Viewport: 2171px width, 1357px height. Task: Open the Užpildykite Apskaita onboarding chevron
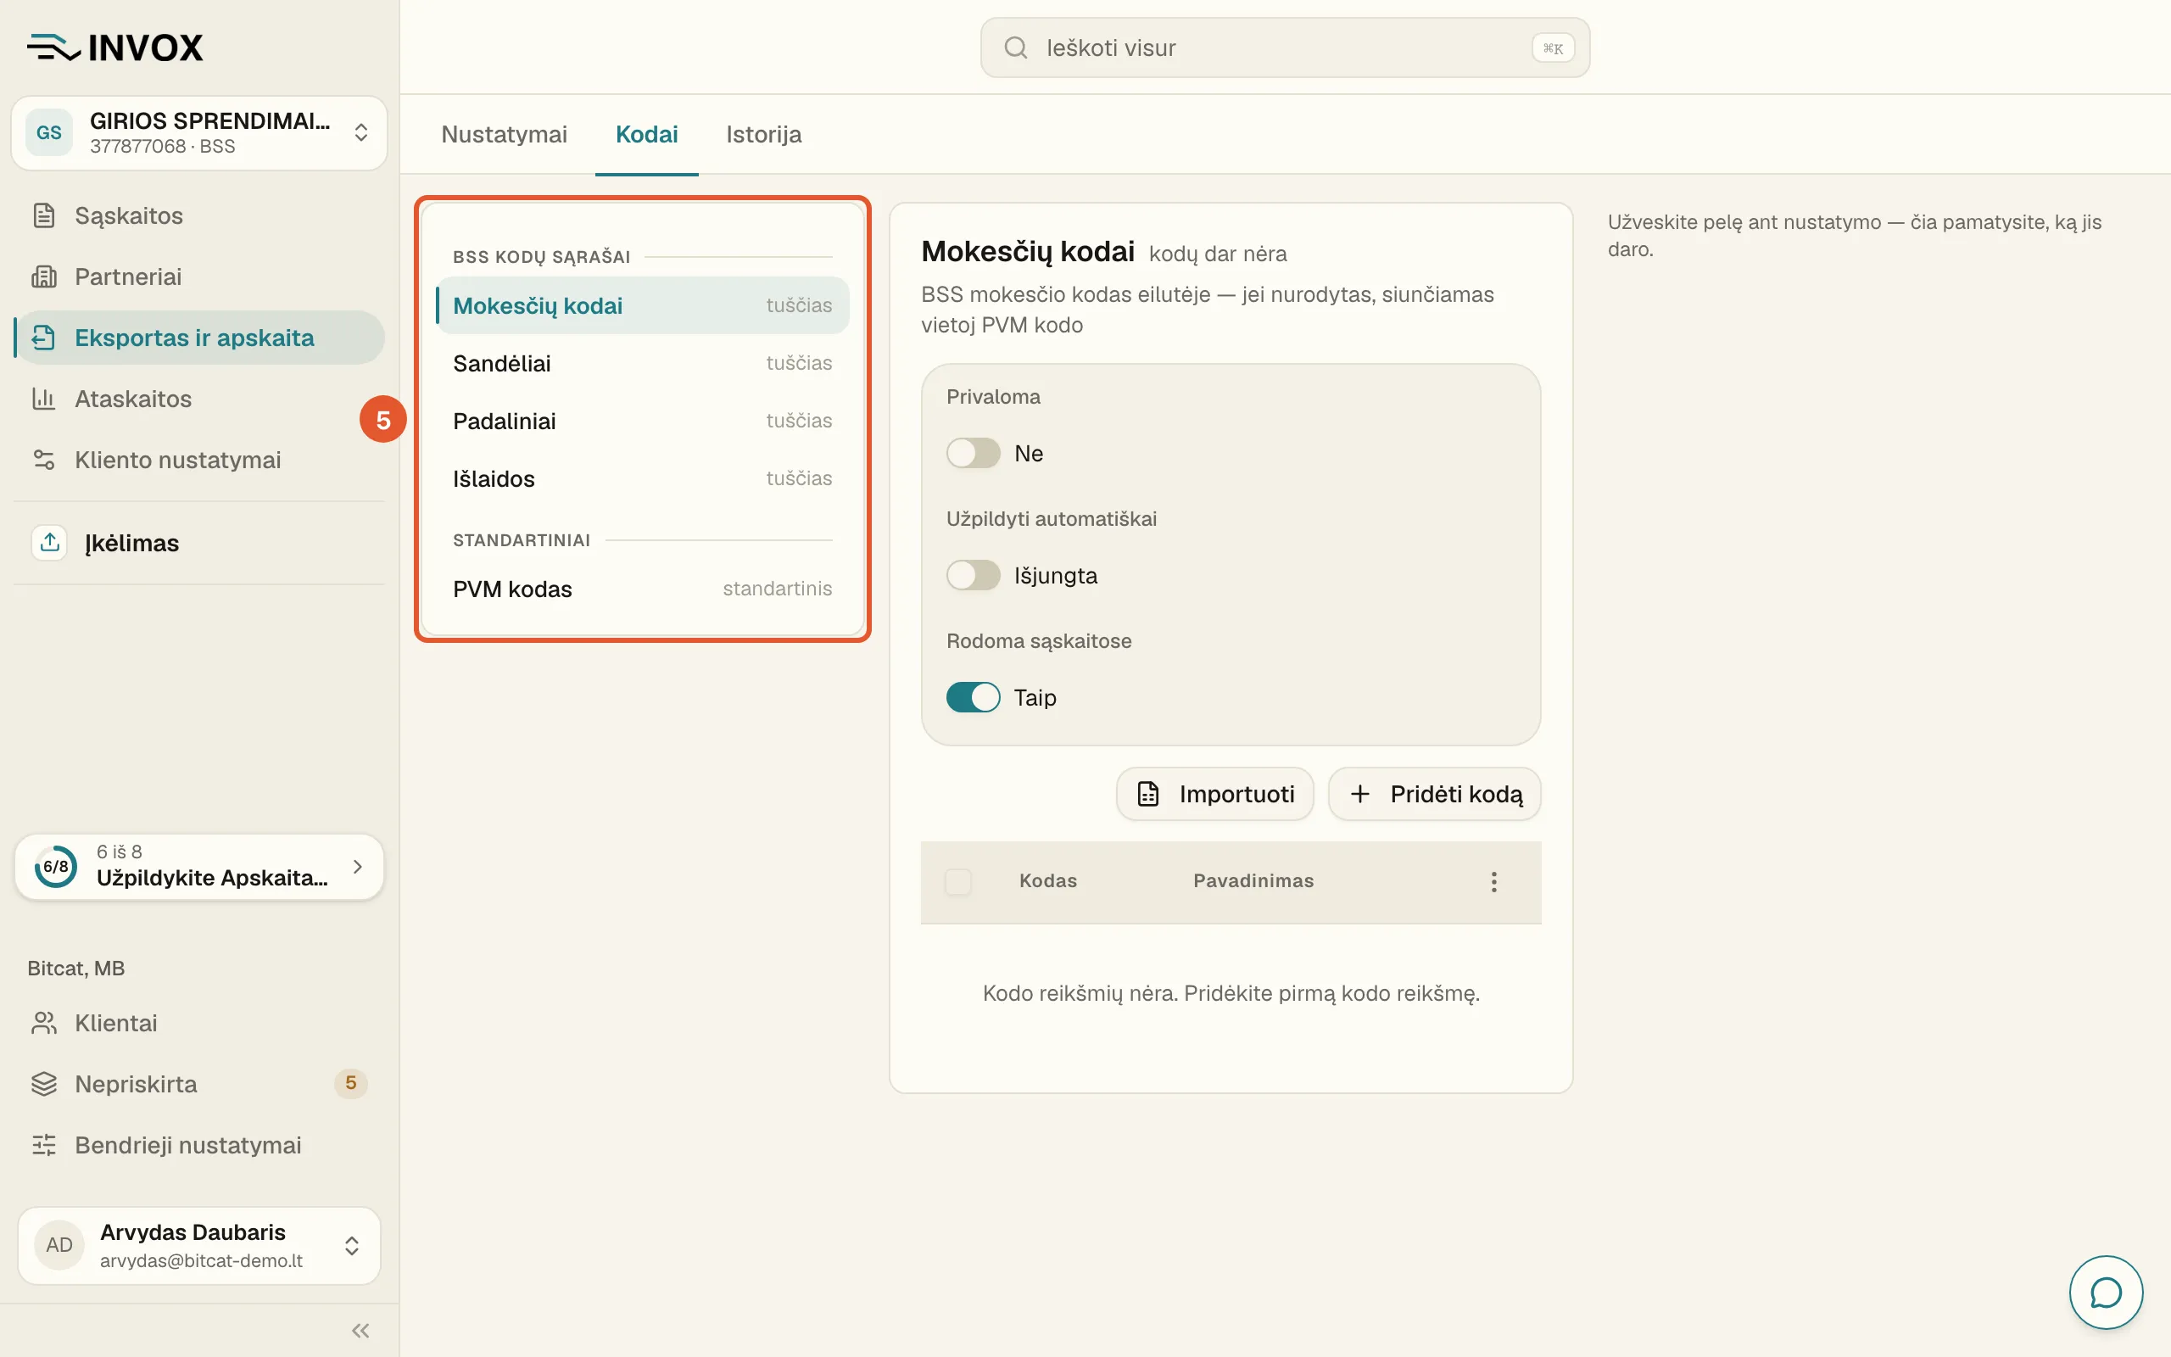[358, 867]
